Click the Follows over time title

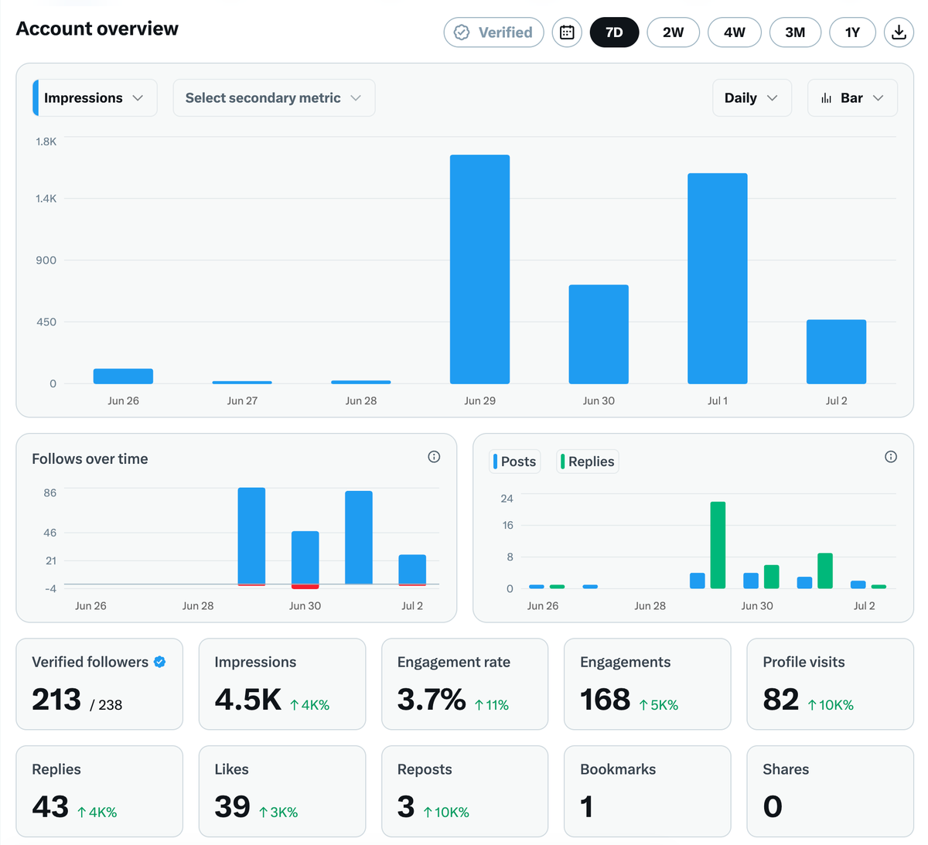tap(90, 458)
